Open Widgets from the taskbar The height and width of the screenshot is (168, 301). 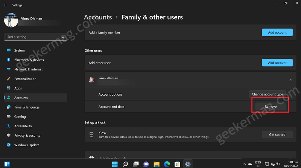[x=7, y=164]
